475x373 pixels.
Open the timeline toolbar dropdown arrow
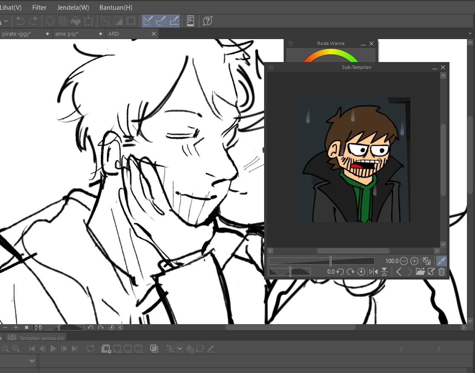coord(179,349)
